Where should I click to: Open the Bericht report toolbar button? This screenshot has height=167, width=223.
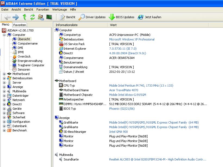[67, 17]
